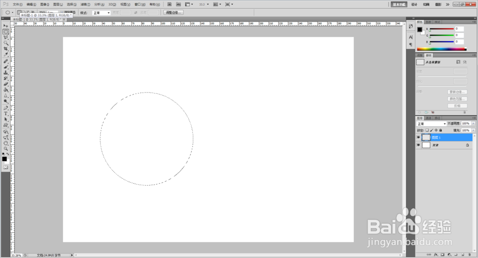Toggle visibility of 图层 1 layer

coord(418,137)
